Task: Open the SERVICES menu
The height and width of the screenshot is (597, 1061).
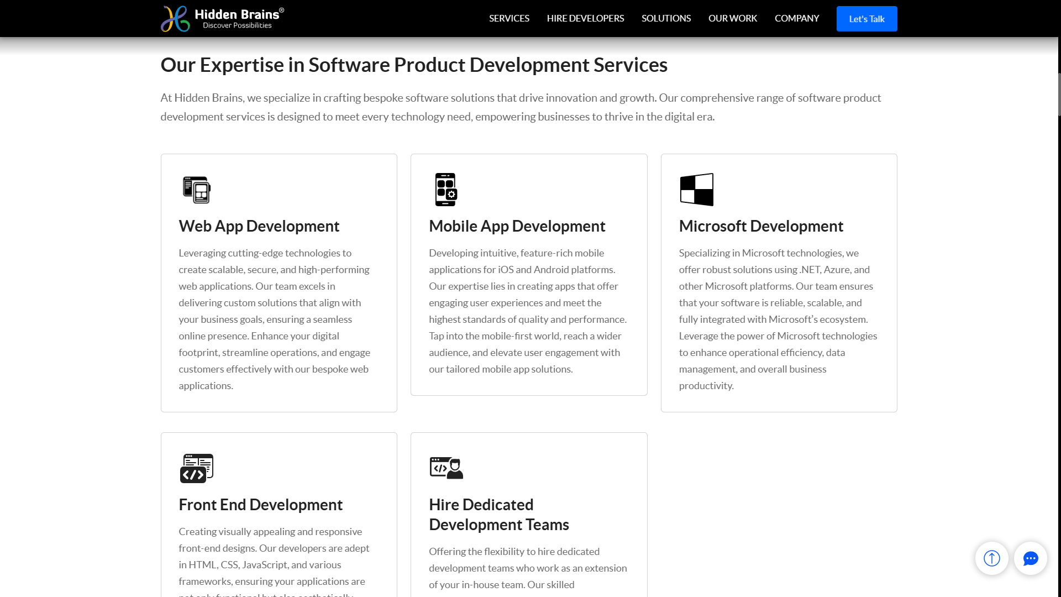Action: pos(509,18)
